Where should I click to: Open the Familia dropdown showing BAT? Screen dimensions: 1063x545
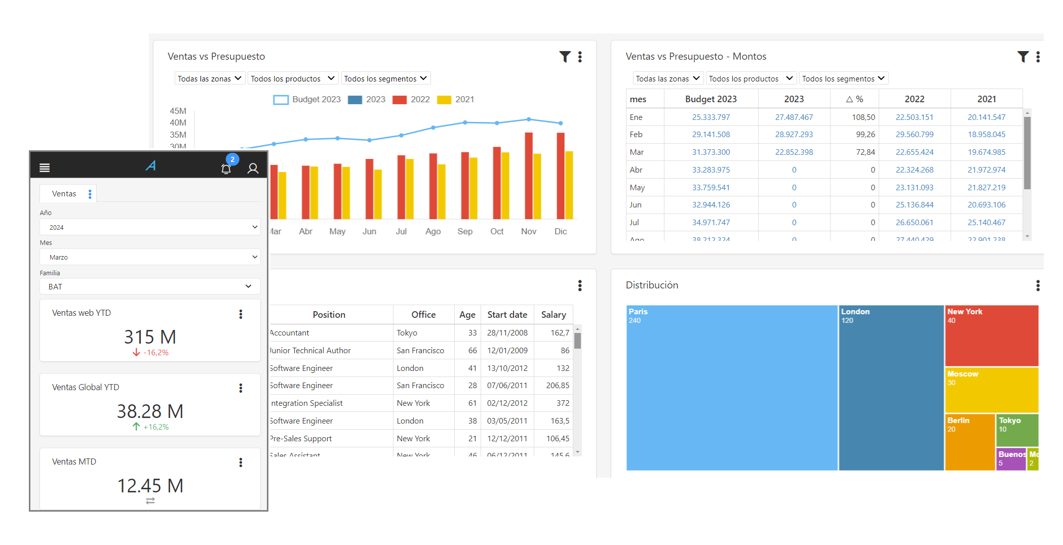(150, 286)
